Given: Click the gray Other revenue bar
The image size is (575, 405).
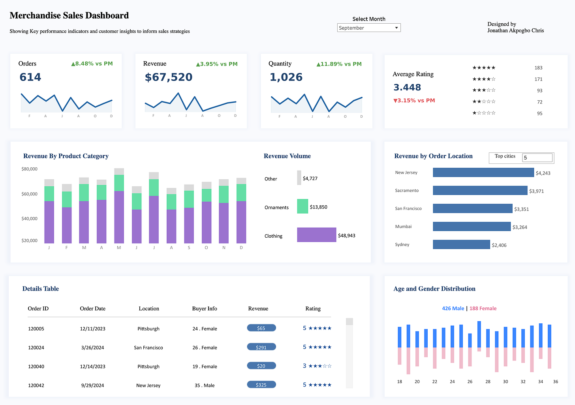Looking at the screenshot, I should [299, 178].
